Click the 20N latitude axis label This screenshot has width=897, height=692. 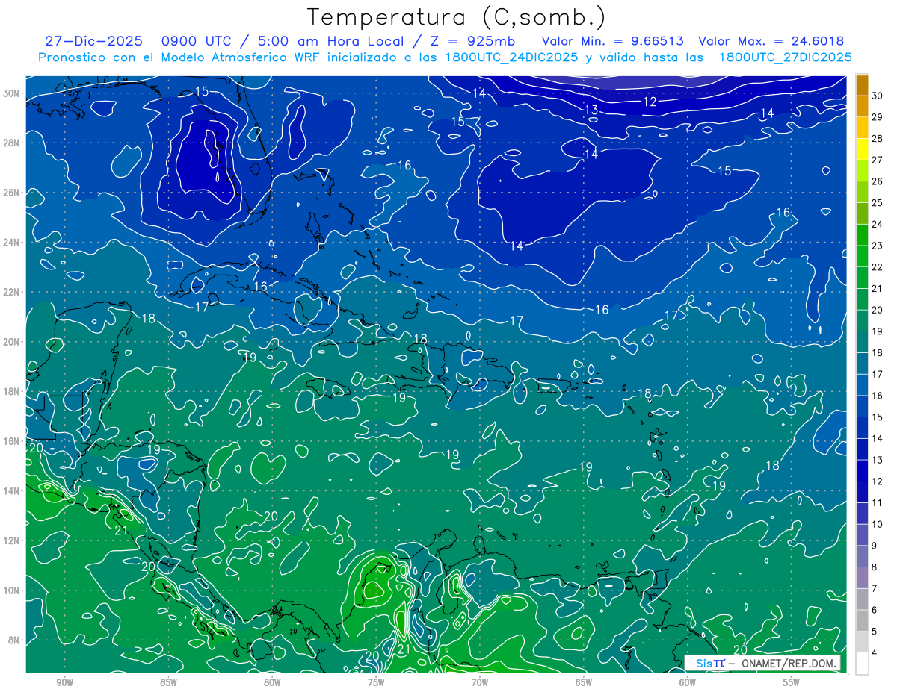[x=12, y=342]
